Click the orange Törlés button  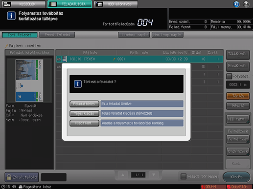tap(238, 96)
